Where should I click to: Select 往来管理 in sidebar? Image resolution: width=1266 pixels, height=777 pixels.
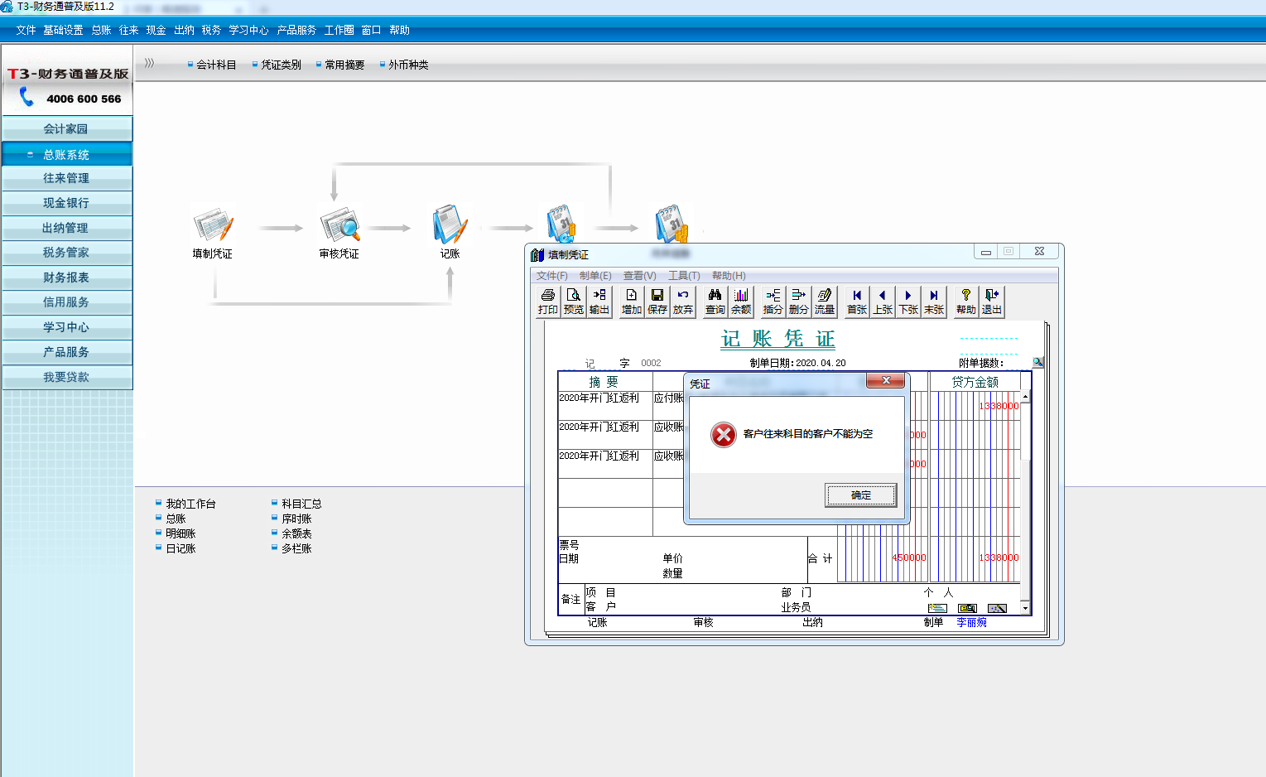click(x=66, y=178)
